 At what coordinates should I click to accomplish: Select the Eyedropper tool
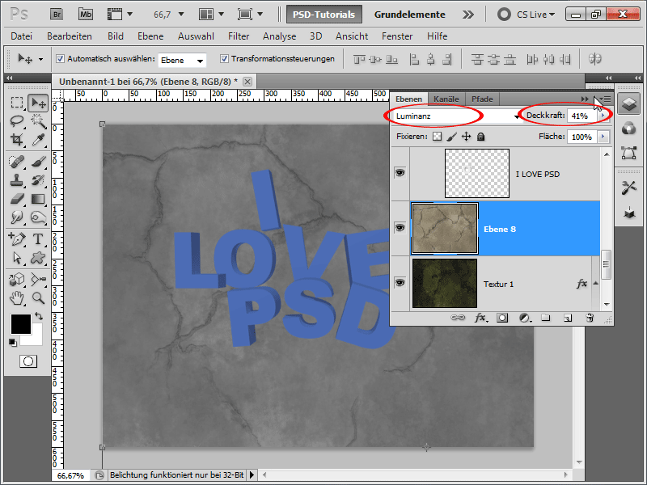38,140
